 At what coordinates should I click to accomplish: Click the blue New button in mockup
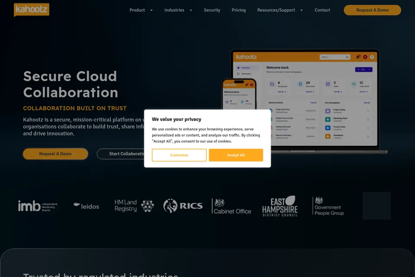pyautogui.click(x=364, y=69)
